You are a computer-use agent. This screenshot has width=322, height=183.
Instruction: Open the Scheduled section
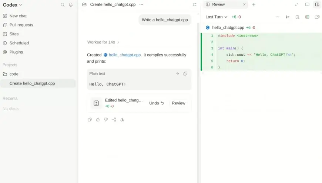16,43
